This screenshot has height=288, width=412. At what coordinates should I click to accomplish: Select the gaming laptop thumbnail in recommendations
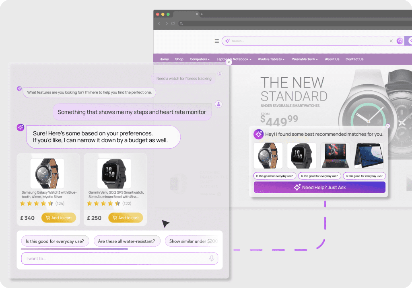(x=335, y=155)
